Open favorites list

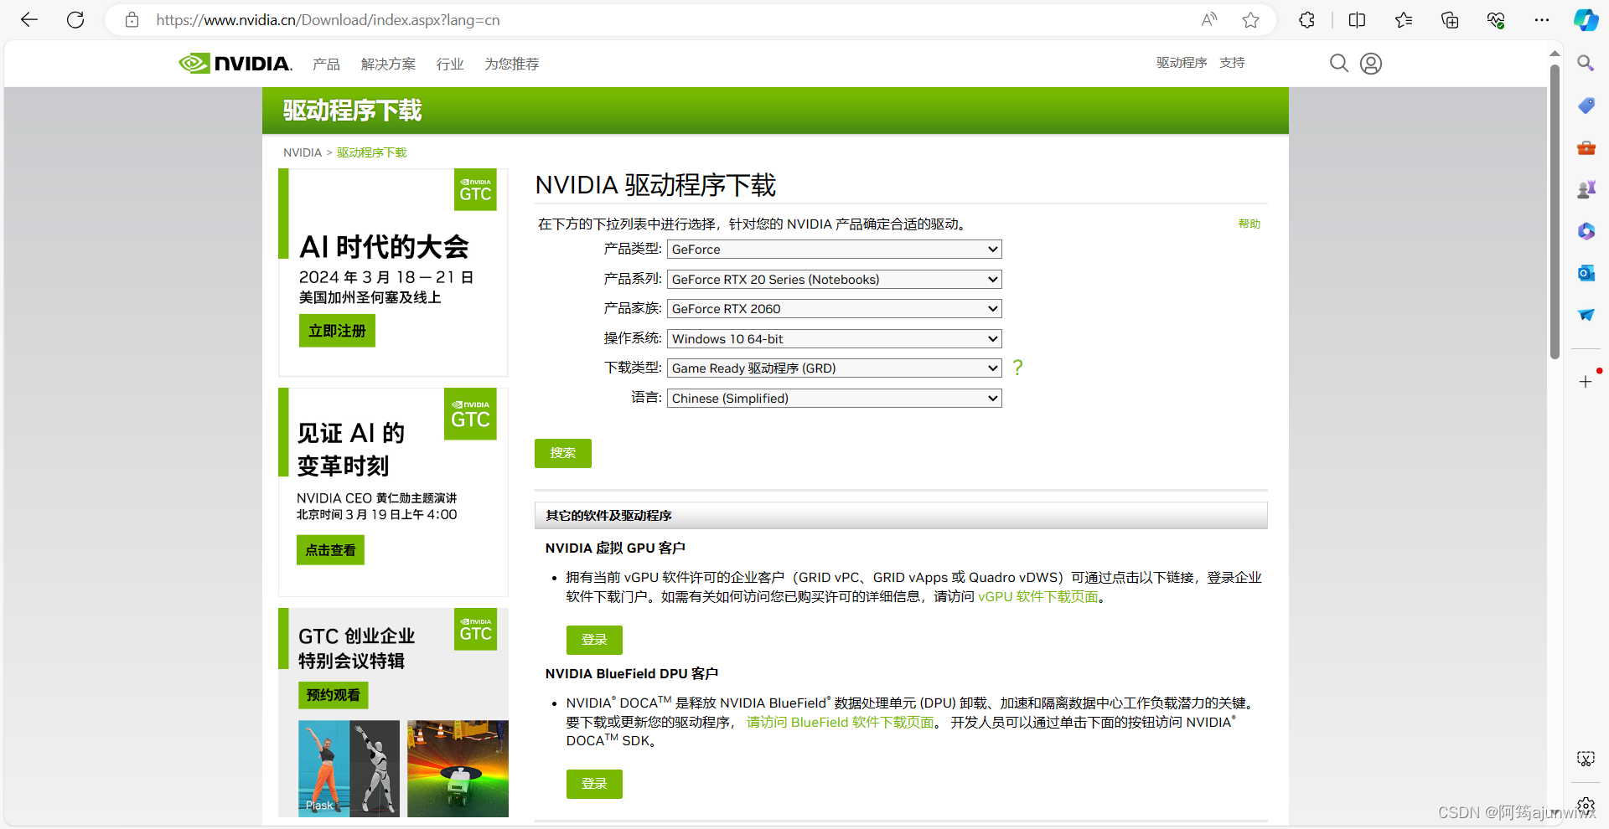tap(1404, 20)
